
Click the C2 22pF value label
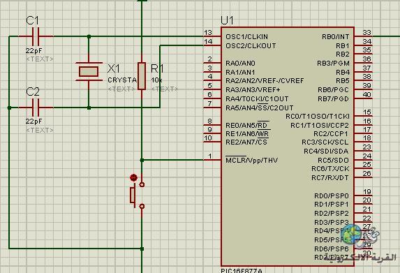[x=34, y=121]
